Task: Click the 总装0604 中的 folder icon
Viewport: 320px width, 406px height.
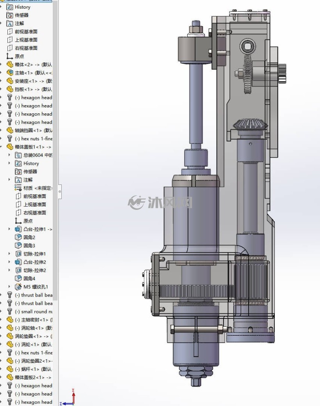Action: pyautogui.click(x=18, y=155)
